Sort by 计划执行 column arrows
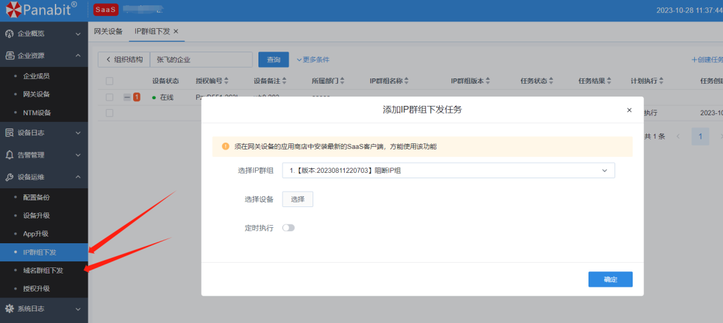The height and width of the screenshot is (323, 723). [661, 80]
